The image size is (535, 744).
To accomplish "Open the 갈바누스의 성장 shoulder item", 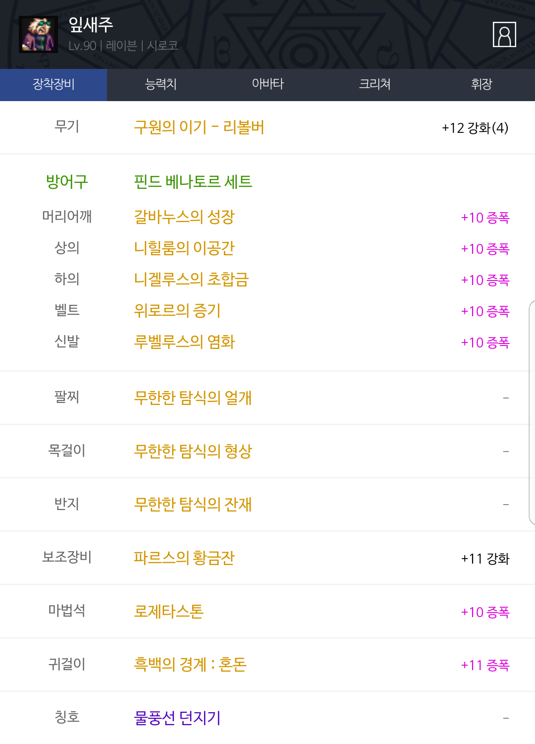I will point(184,217).
